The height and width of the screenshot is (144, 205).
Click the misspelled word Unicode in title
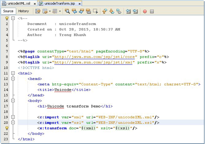click(x=63, y=90)
